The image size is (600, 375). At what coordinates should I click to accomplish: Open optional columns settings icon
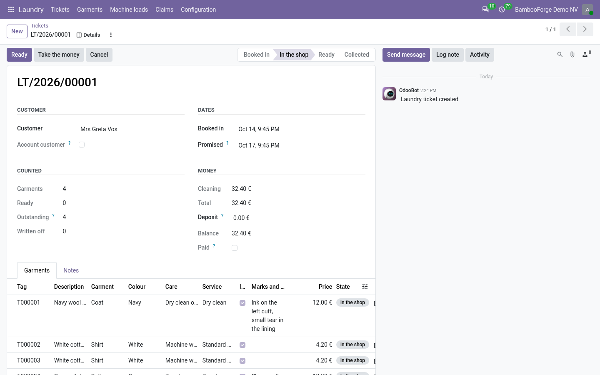[x=365, y=287]
